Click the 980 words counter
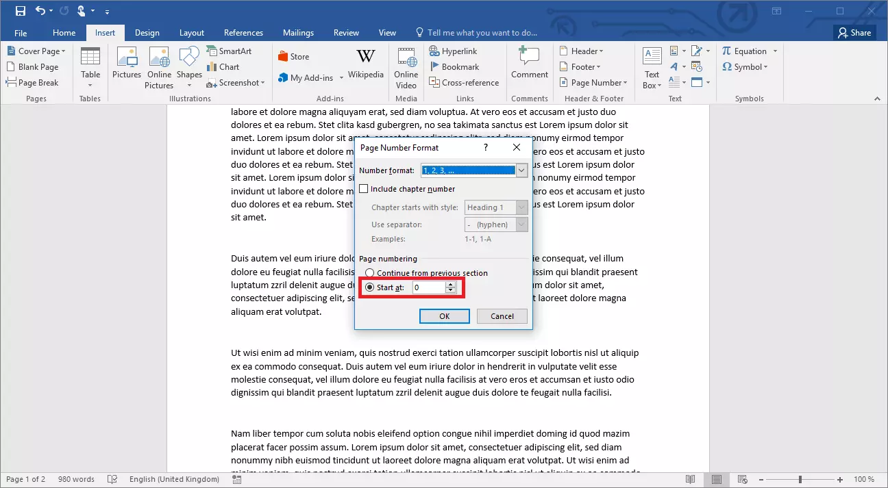The width and height of the screenshot is (888, 488). pos(76,479)
